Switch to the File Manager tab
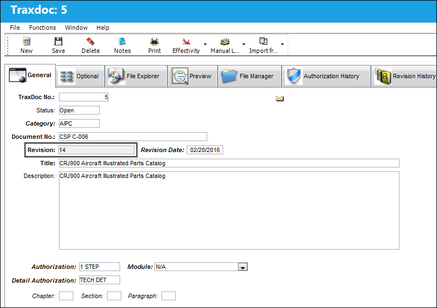Image resolution: width=437 pixels, height=308 pixels. coord(250,76)
